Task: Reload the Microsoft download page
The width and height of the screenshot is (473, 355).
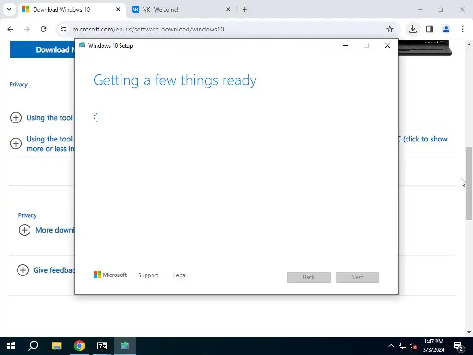Action: [43, 29]
